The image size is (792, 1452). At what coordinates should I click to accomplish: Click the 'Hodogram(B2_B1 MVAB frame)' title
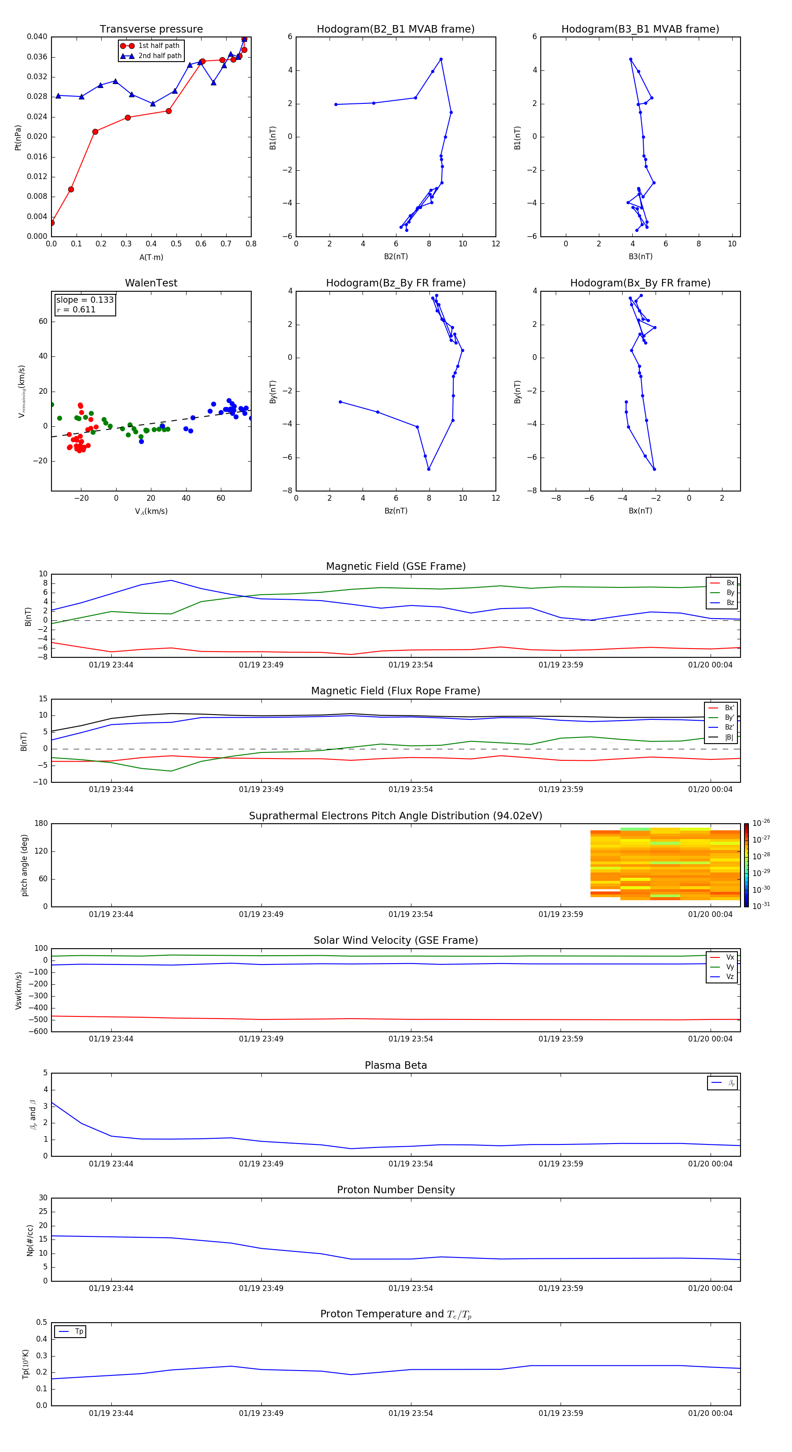pos(396,29)
